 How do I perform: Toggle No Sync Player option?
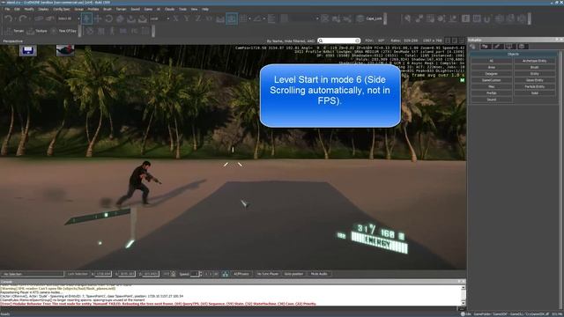267,274
